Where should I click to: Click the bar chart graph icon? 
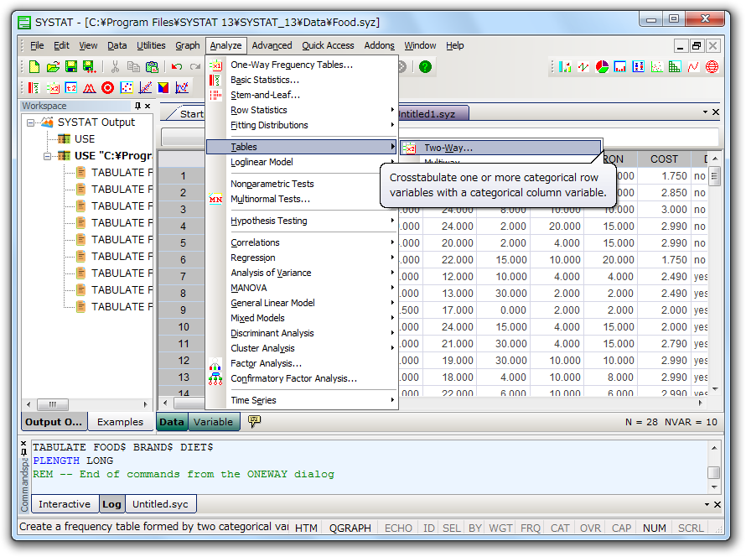click(565, 66)
